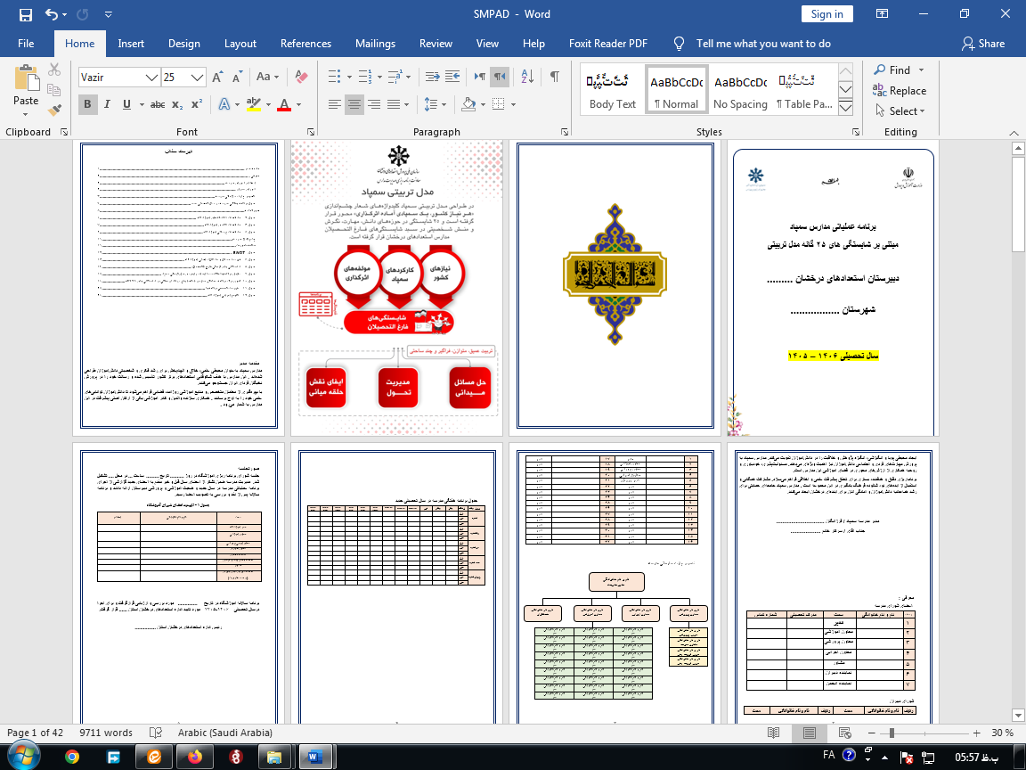Click the Increase Indent icon
This screenshot has width=1026, height=770.
tap(452, 77)
